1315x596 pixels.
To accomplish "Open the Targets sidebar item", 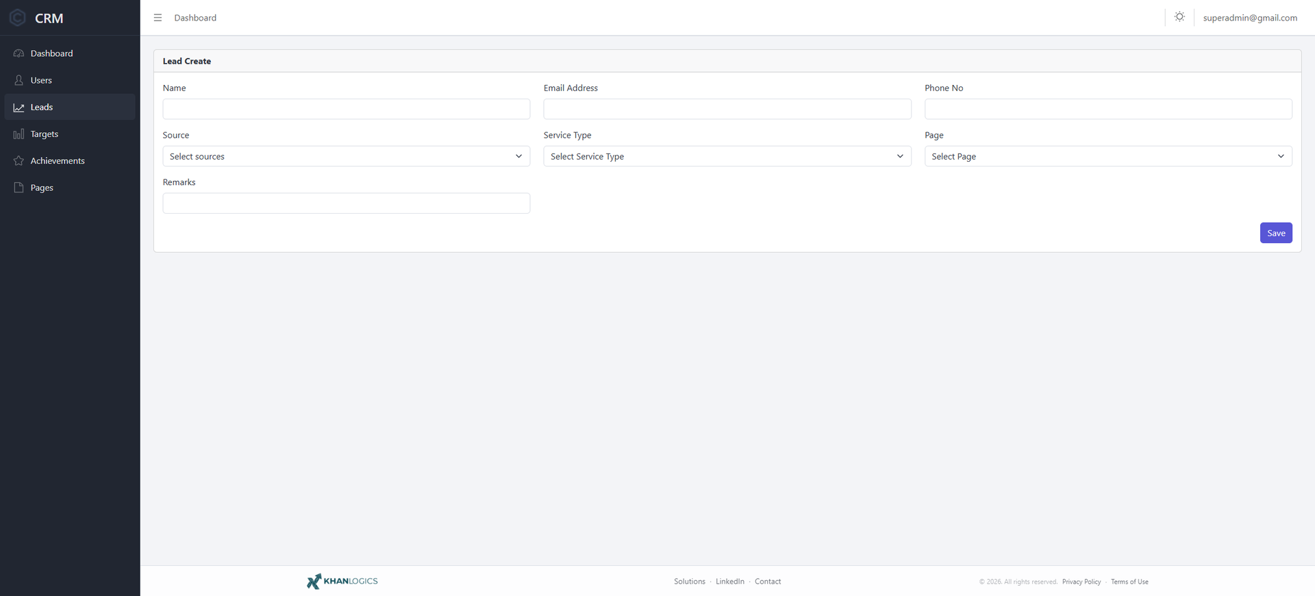I will coord(70,134).
